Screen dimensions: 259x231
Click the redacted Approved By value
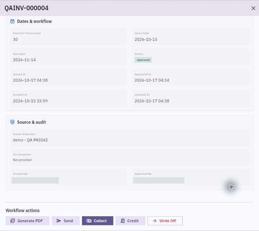coord(159,180)
